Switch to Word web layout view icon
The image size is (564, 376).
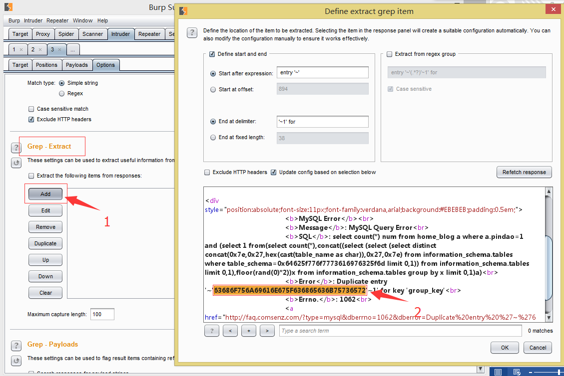click(x=517, y=372)
